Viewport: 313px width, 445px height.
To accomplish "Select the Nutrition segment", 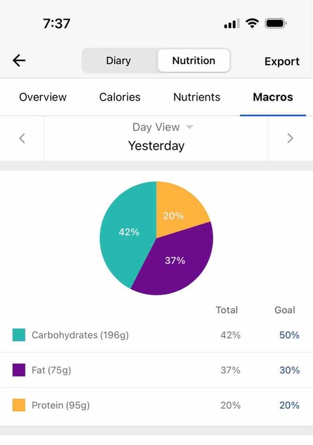I will (x=194, y=61).
